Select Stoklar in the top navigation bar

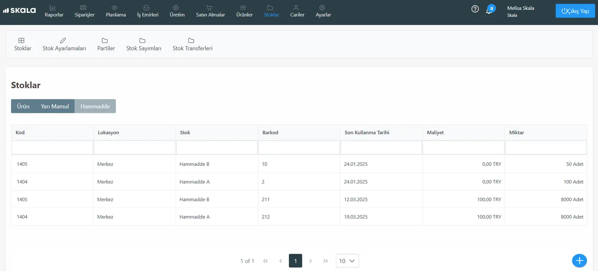pos(271,11)
